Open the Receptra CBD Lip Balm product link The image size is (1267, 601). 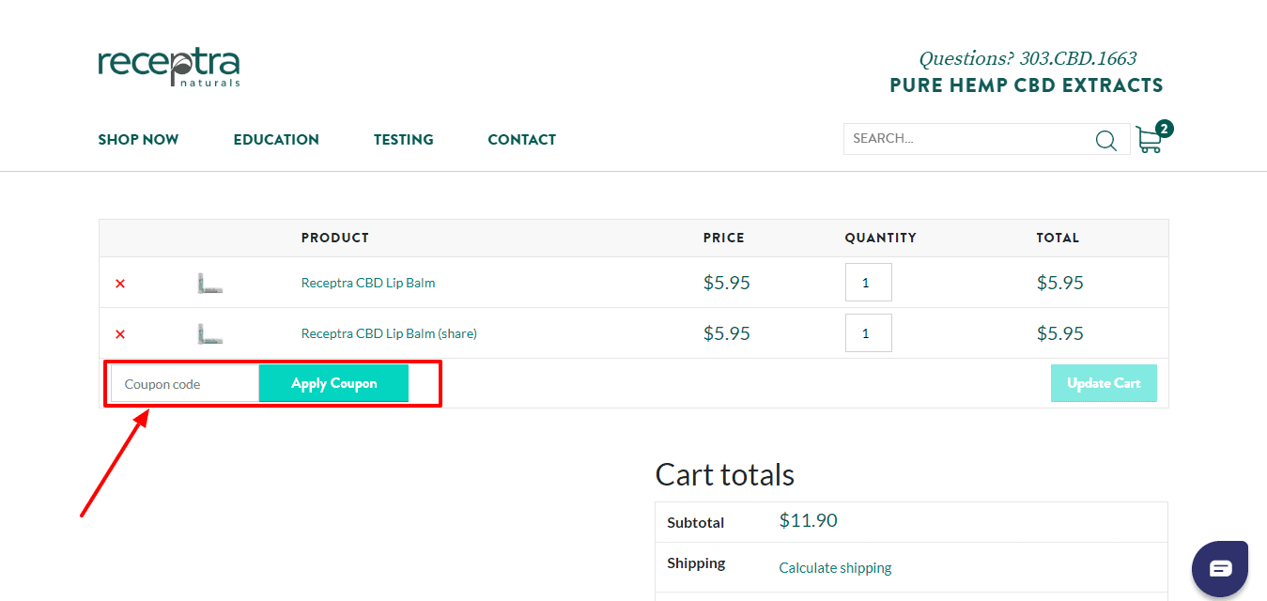[368, 283]
